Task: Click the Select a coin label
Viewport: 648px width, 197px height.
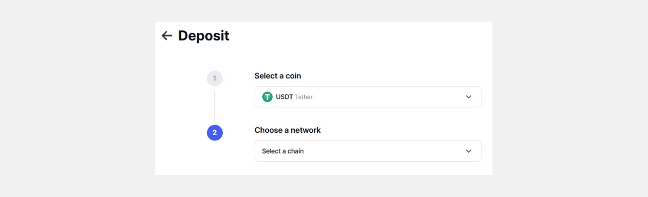Action: click(277, 76)
